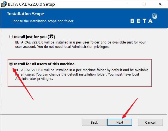168x131 pixels.
Task: Click the installer icon in the title bar
Action: [4, 4]
